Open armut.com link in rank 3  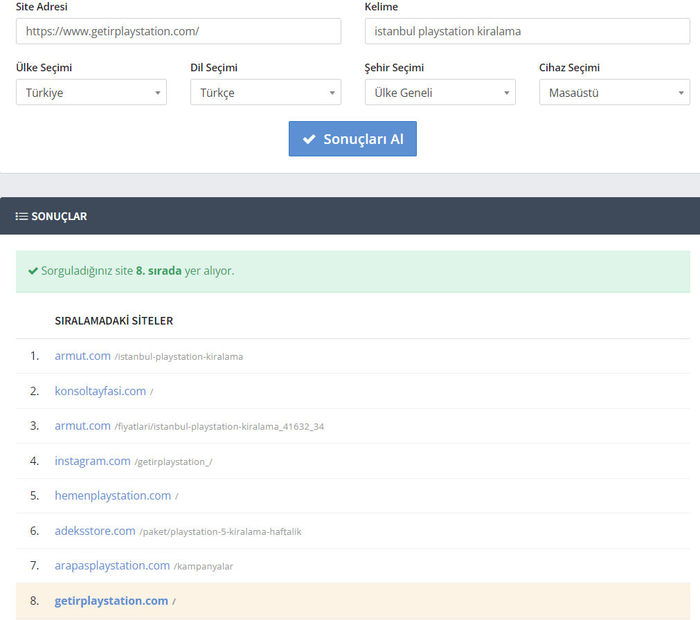pyautogui.click(x=82, y=426)
